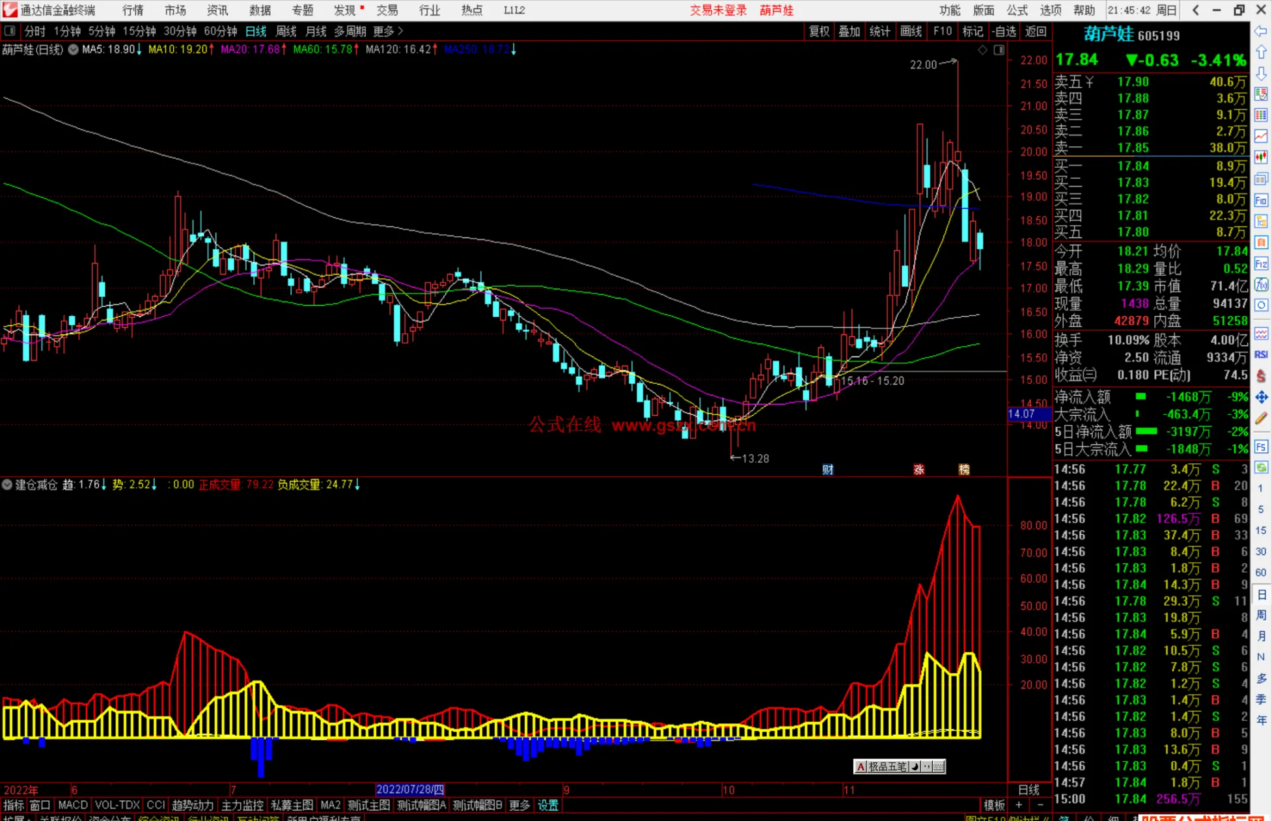This screenshot has width=1272, height=821.
Task: Switch to 月 period in right sidebar
Action: (1261, 636)
